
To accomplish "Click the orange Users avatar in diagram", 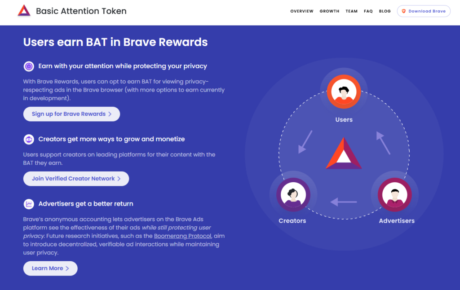I will (344, 92).
